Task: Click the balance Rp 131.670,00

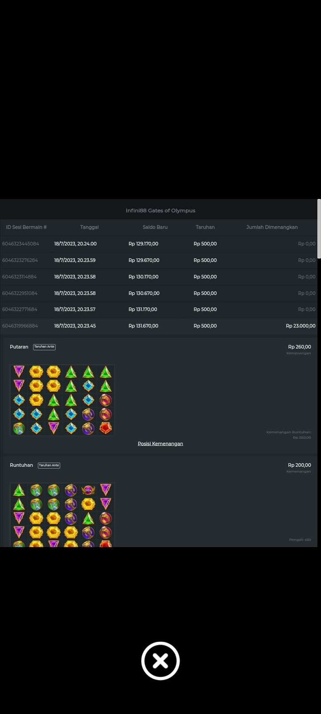Action: tap(144, 326)
